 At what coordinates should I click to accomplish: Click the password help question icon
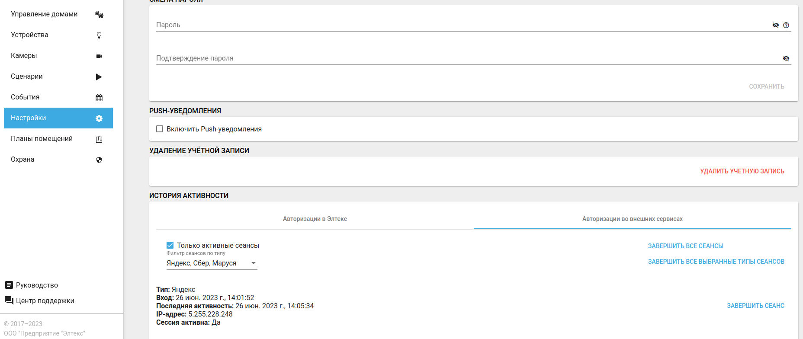786,25
